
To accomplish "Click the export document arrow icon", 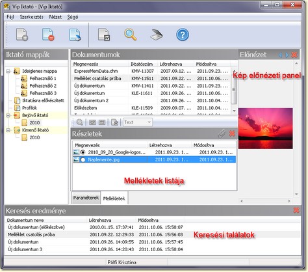I will (75, 34).
